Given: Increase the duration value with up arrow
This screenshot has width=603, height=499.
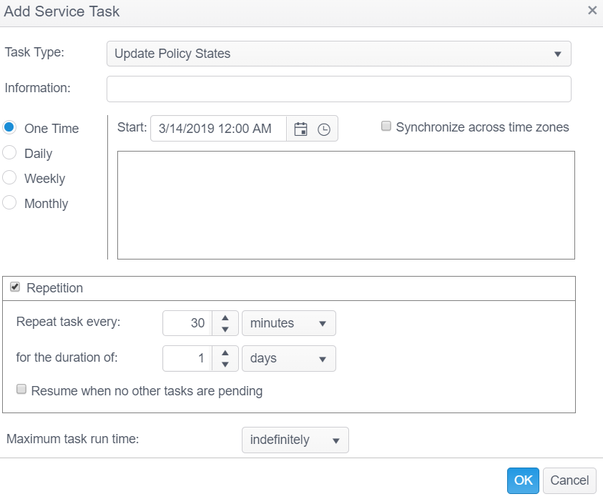Looking at the screenshot, I should [225, 352].
